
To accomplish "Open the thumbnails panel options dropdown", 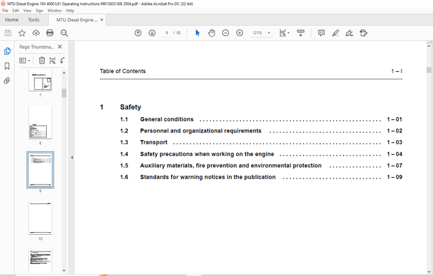I will [x=25, y=61].
